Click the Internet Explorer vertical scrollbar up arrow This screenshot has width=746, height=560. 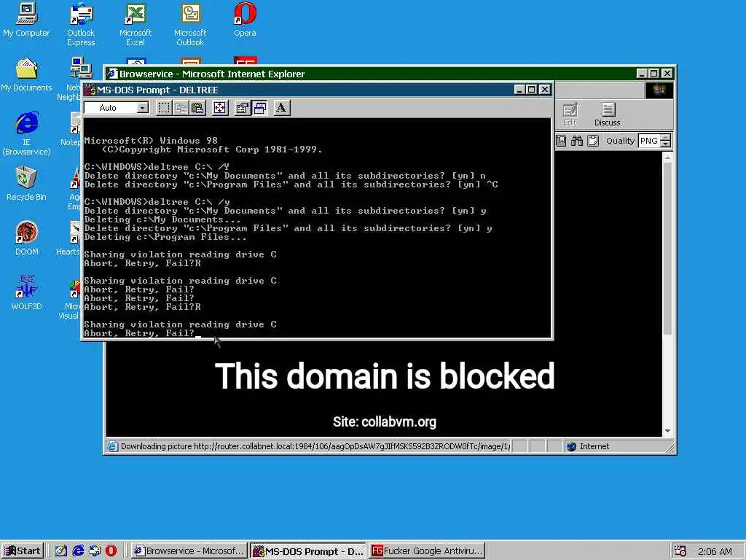[667, 157]
